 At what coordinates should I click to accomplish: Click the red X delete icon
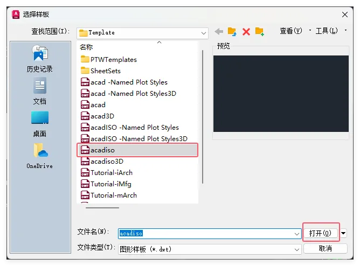point(246,32)
